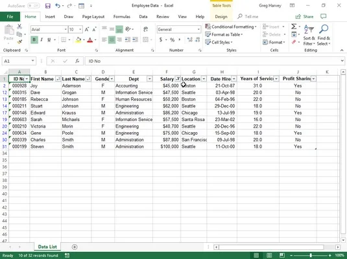This screenshot has width=347, height=259.
Task: Click the Insert Function fx icon
Action: (77, 61)
